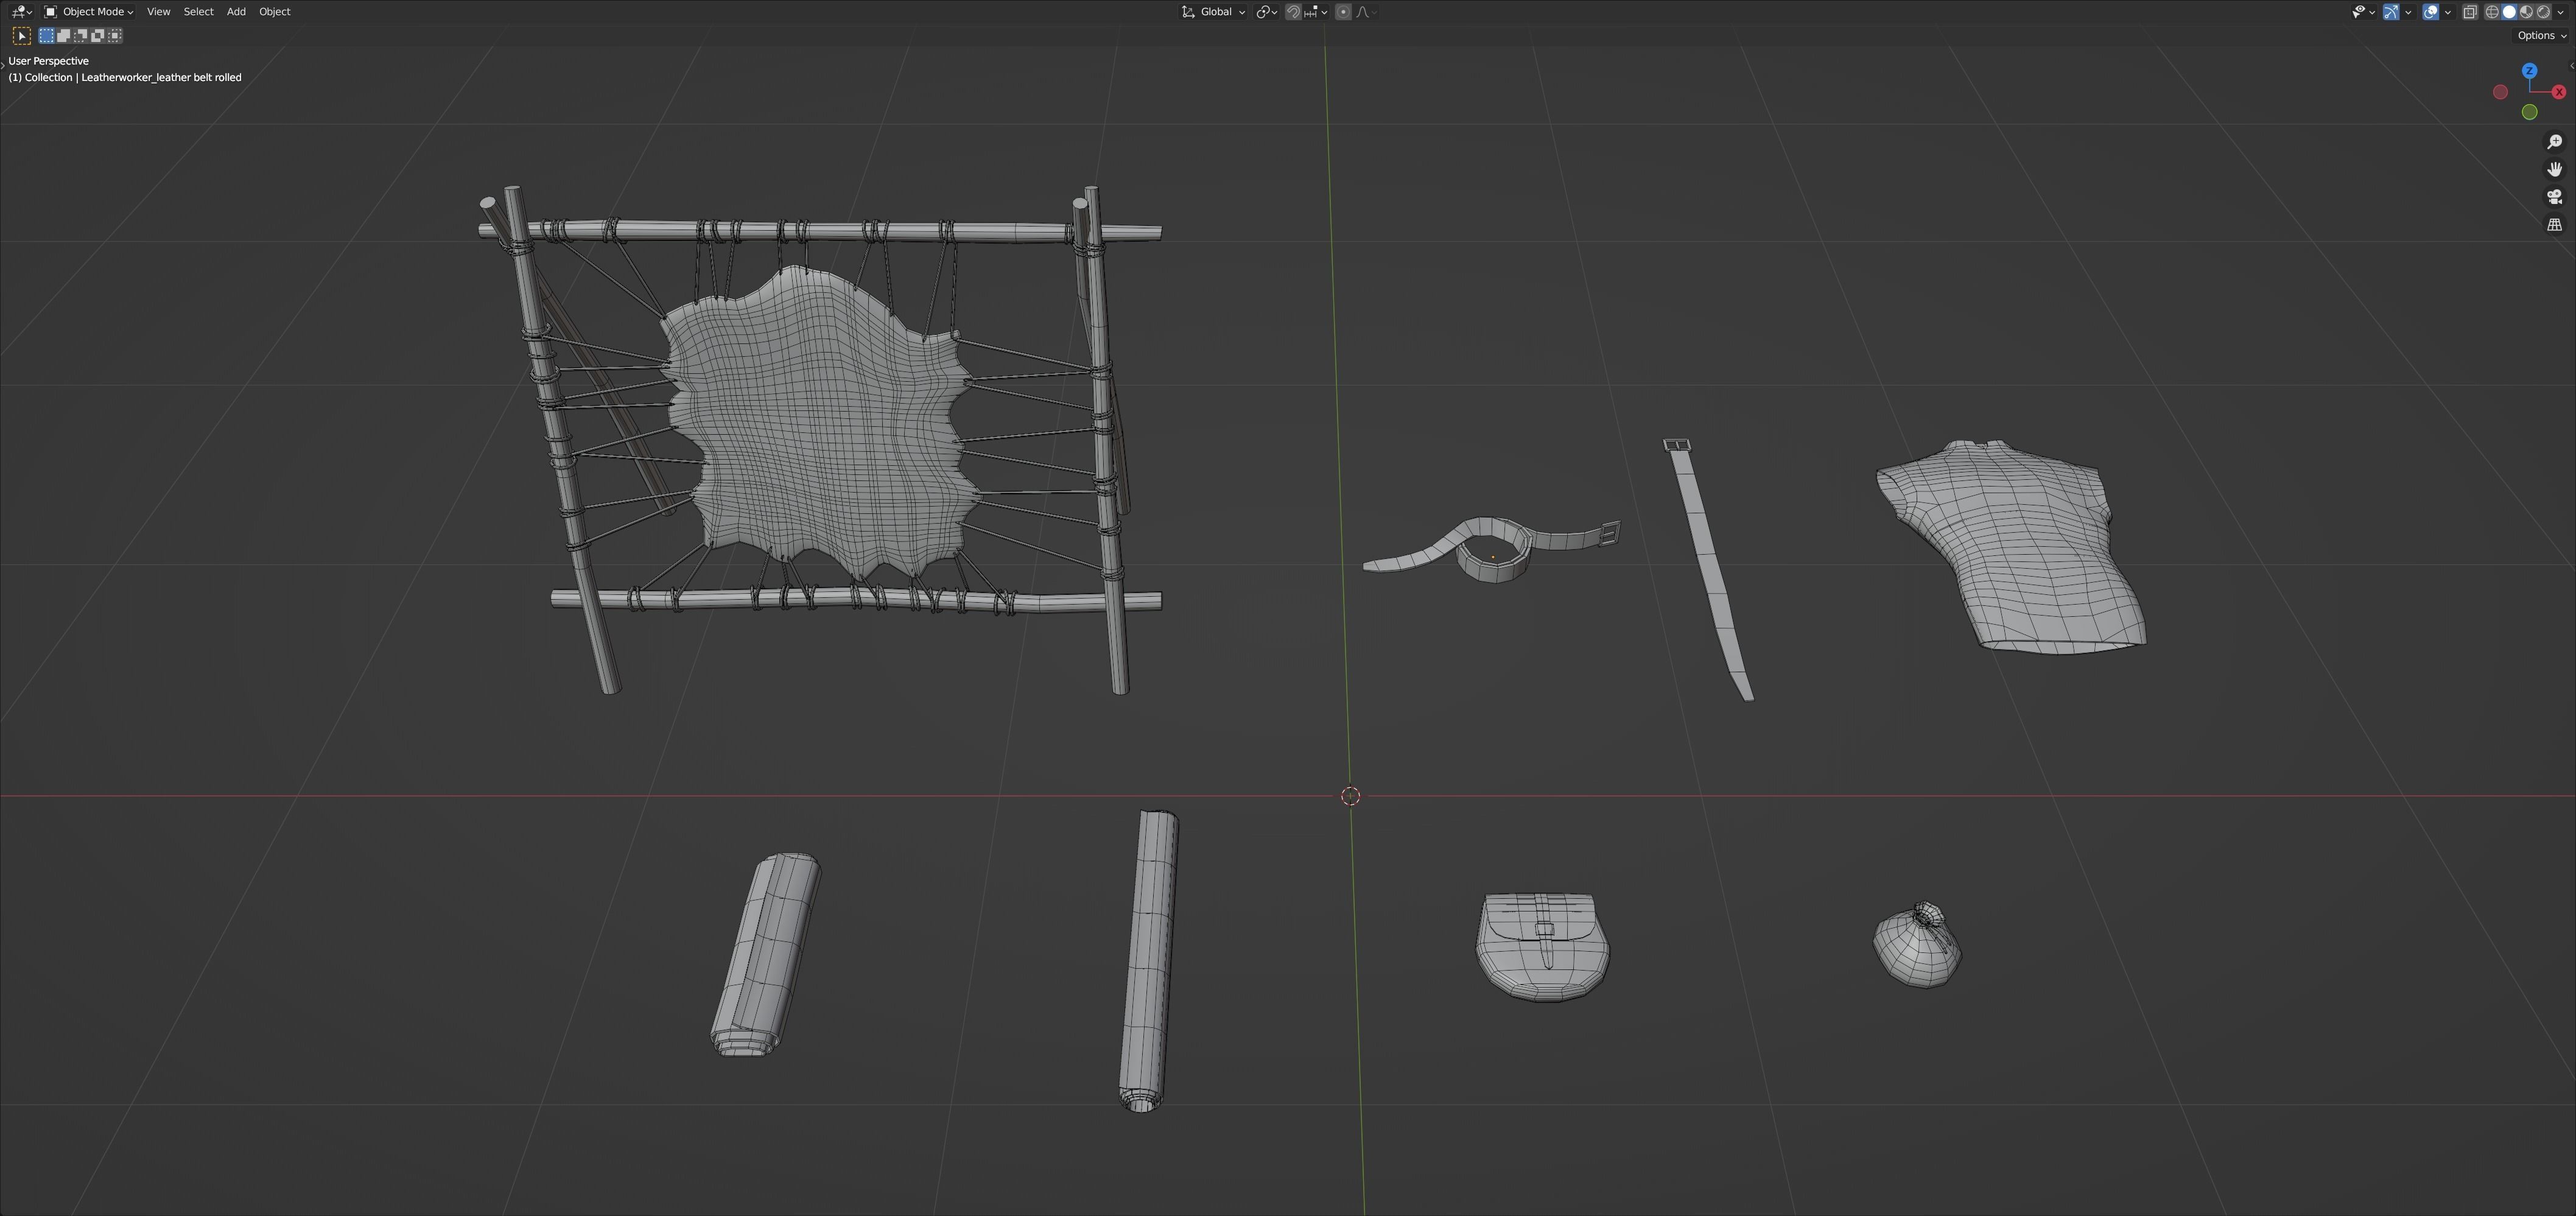Screen dimensions: 2576x1216
Task: Click the pan view hand icon
Action: pyautogui.click(x=2554, y=170)
